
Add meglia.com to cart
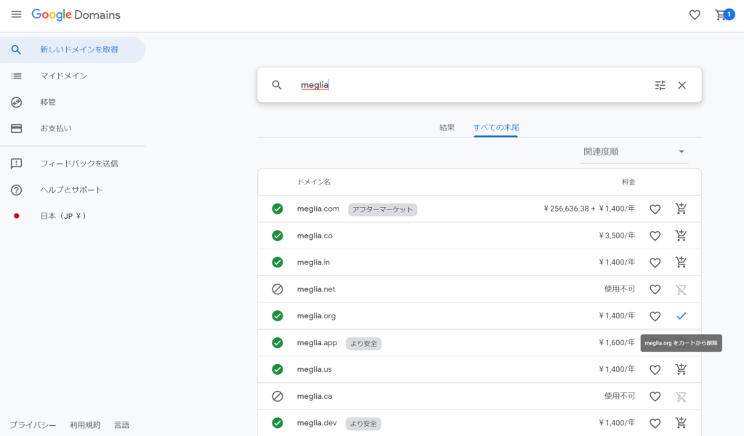(x=681, y=209)
